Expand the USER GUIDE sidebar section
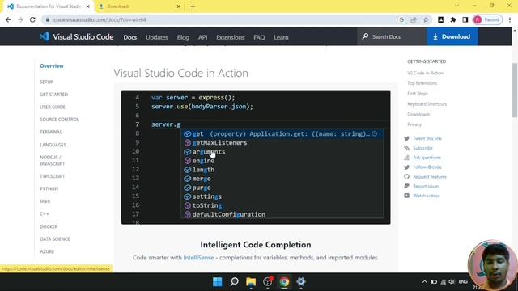The width and height of the screenshot is (518, 291). [53, 107]
